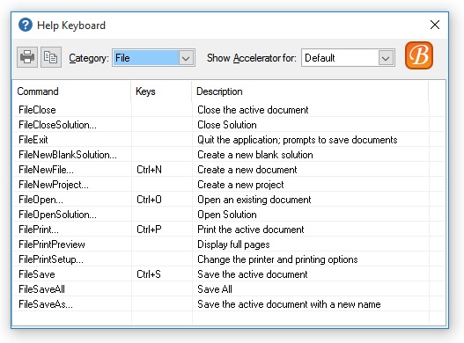Image resolution: width=464 pixels, height=343 pixels.
Task: Click the Print icon in the toolbar
Action: 27,57
